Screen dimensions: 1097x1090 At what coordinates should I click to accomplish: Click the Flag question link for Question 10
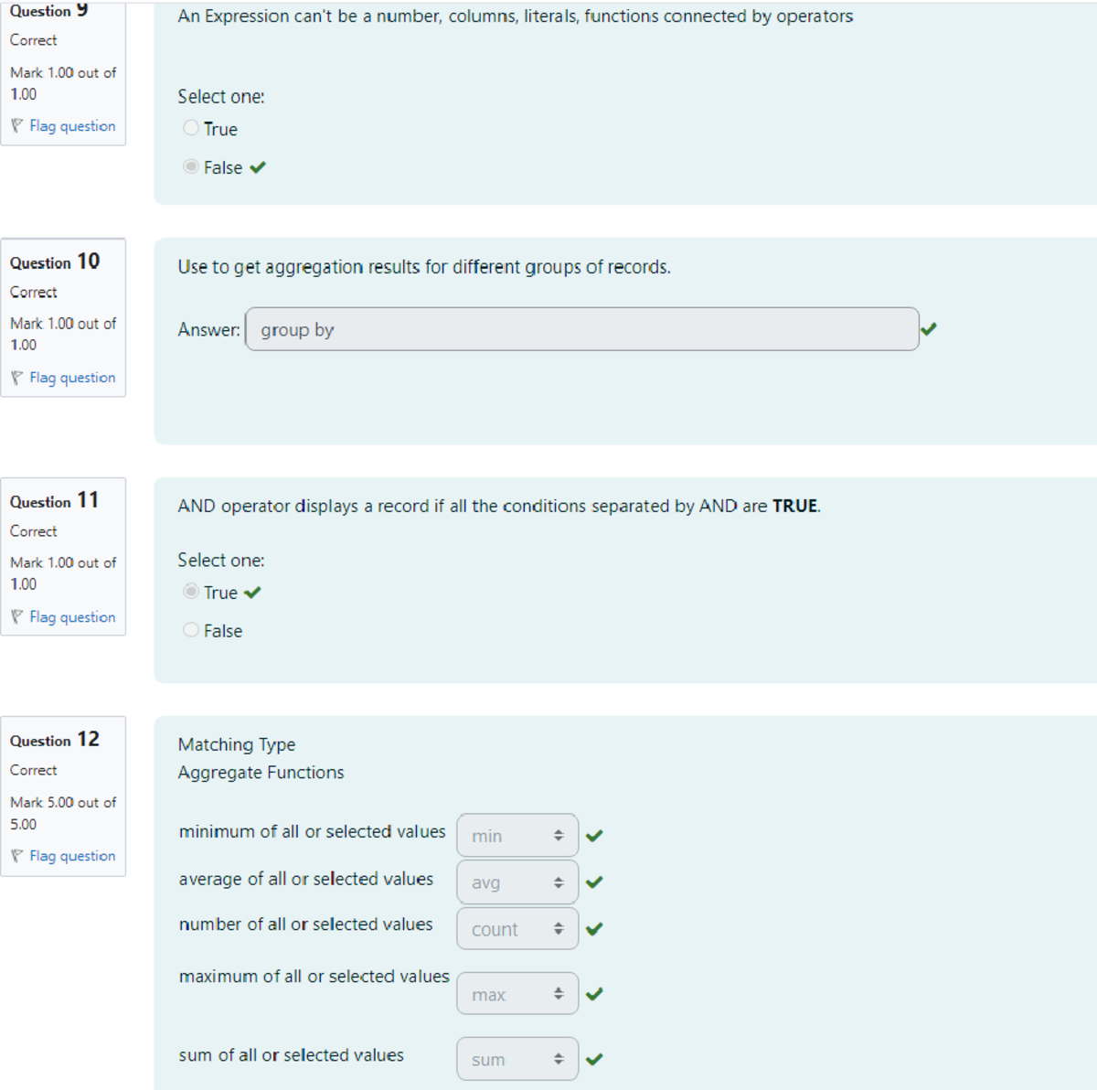point(72,378)
